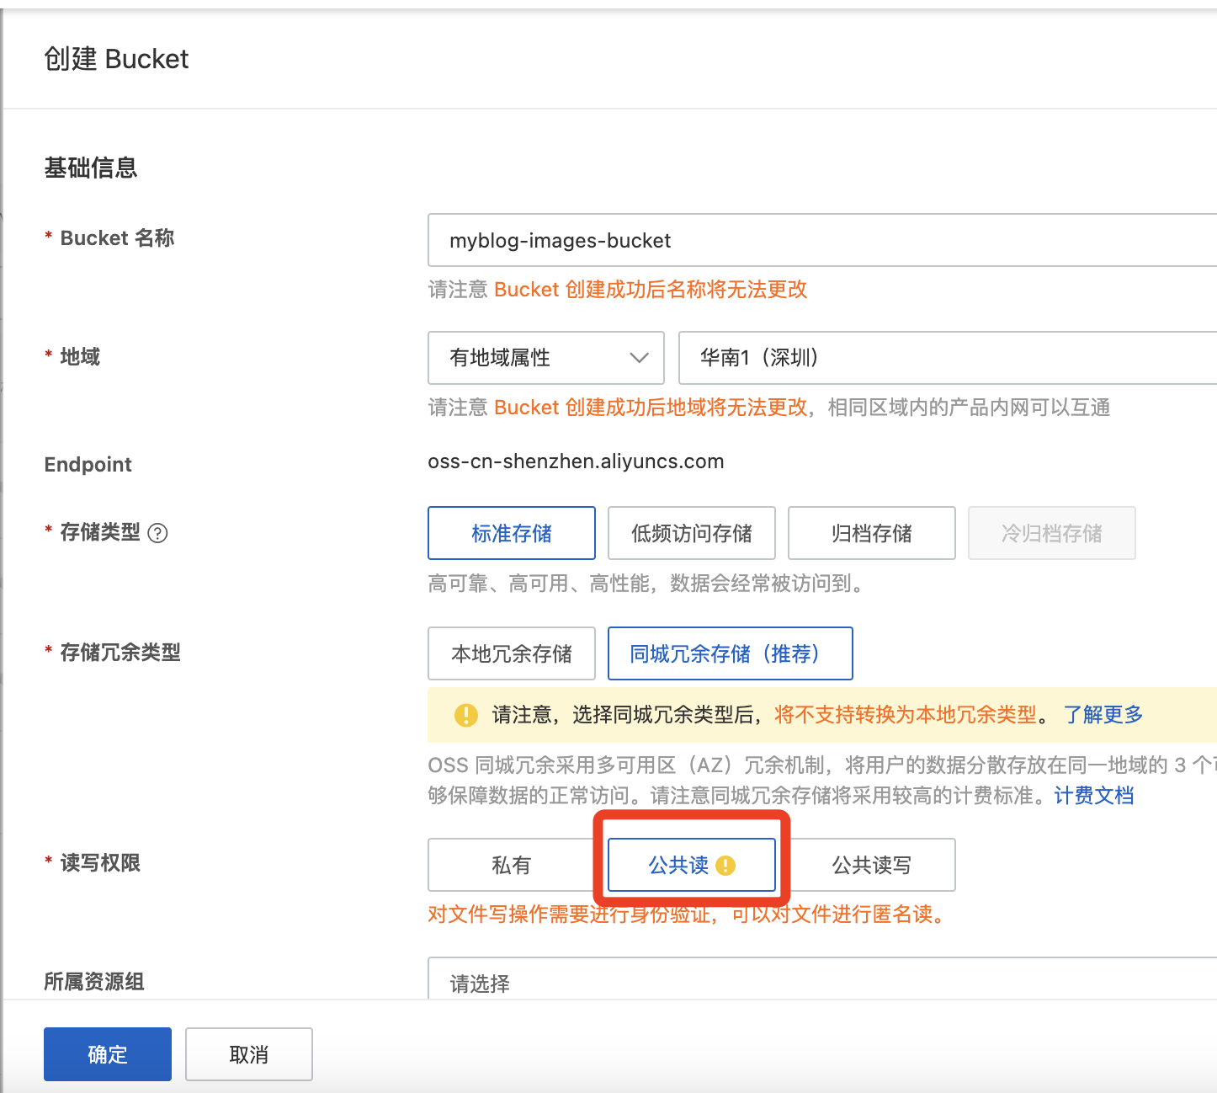This screenshot has width=1217, height=1093.
Task: Click the 确定 button
Action: [108, 1054]
